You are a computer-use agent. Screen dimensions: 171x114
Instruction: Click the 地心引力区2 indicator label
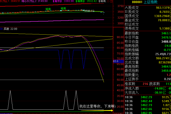pyautogui.click(x=35, y=1)
